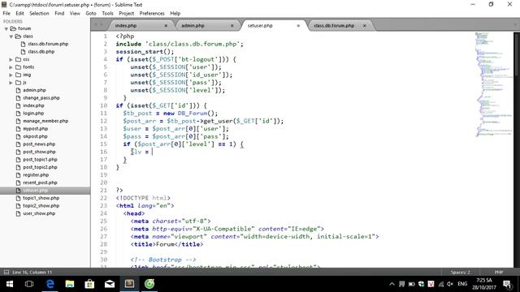This screenshot has width=520, height=292.
Task: Open change_pass.php in sidebar
Action: click(x=41, y=97)
